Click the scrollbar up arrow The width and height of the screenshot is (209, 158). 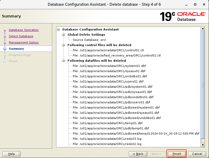(x=202, y=29)
